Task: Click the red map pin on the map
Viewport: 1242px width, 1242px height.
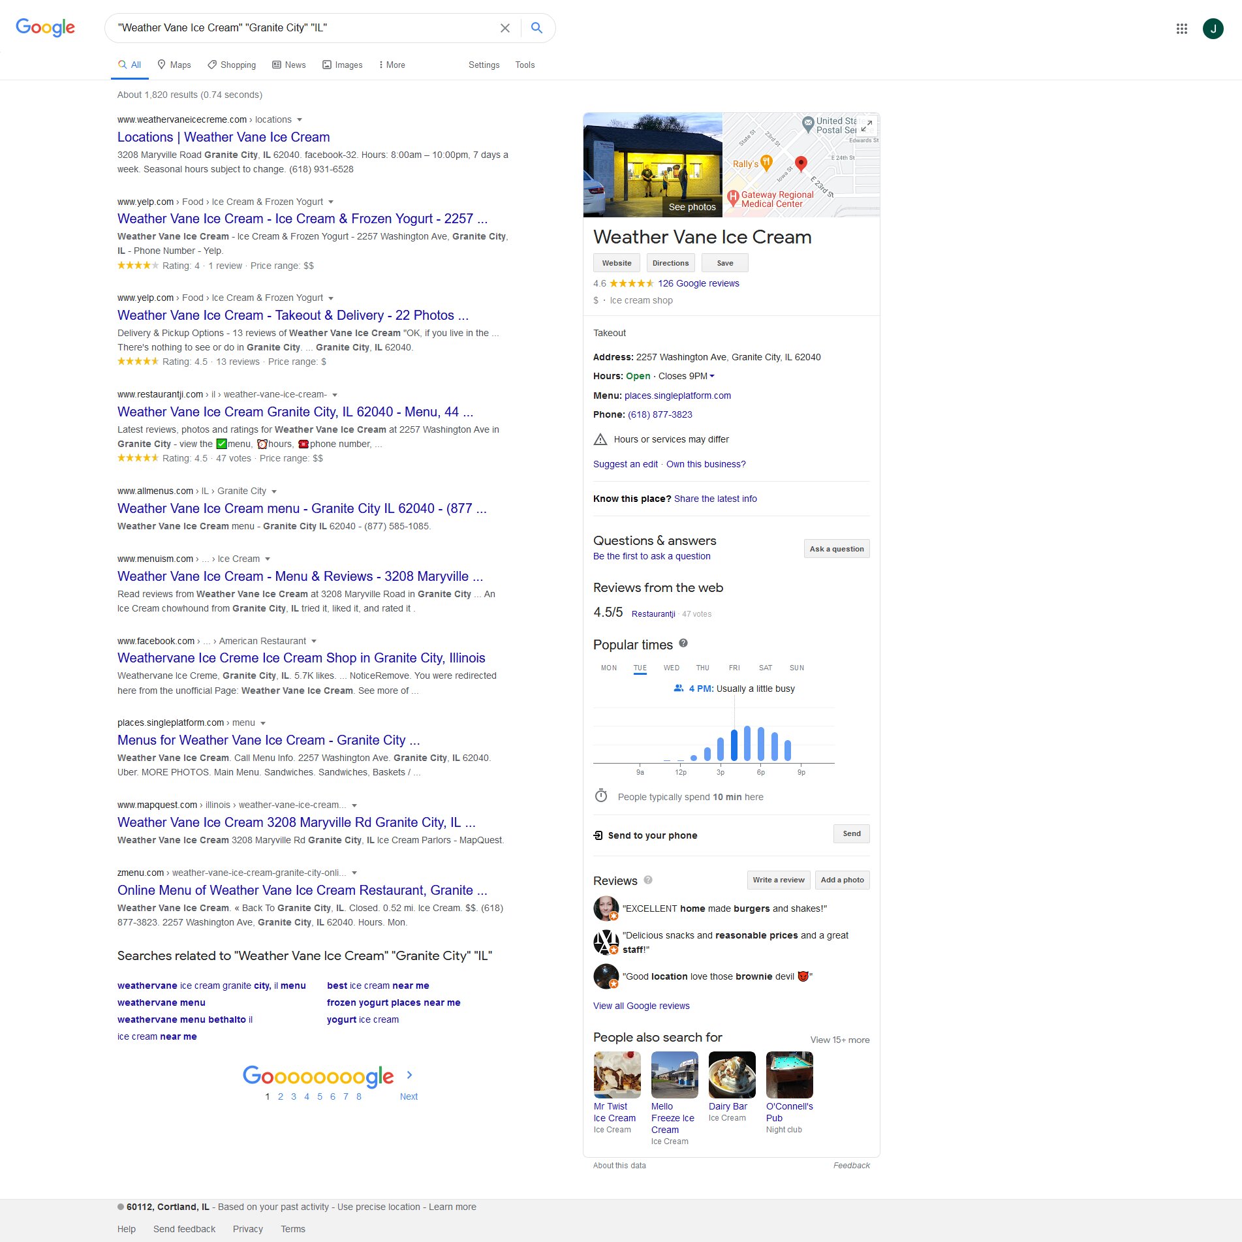Action: [801, 164]
